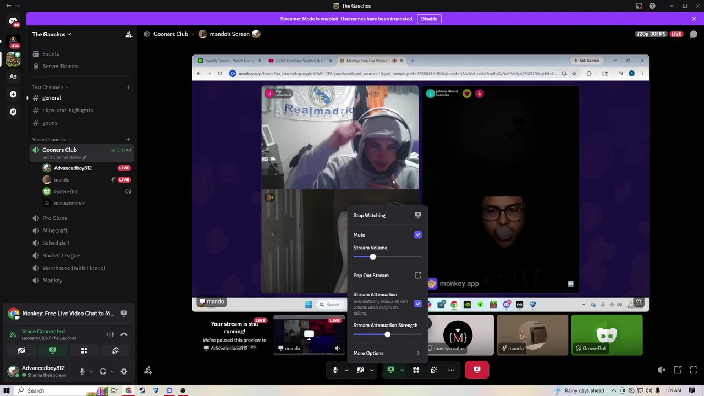The image size is (704, 396).
Task: Toggle deafen headphones in the user panel
Action: tap(103, 371)
